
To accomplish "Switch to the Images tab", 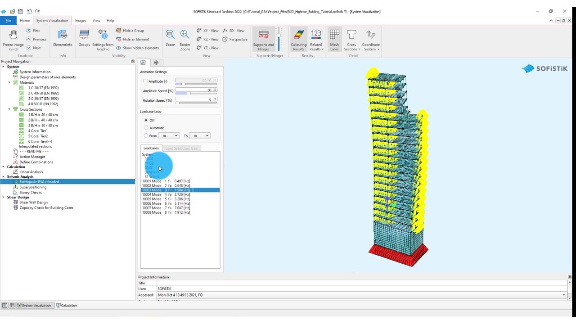I will click(81, 21).
